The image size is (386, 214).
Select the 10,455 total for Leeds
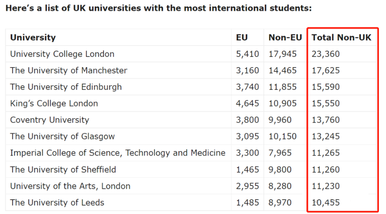[326, 202]
